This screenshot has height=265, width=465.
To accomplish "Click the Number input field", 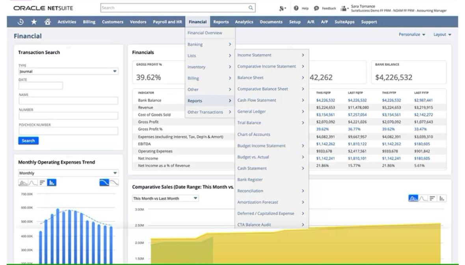I will pos(68,116).
